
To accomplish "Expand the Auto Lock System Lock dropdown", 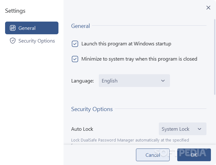I will (183, 129).
